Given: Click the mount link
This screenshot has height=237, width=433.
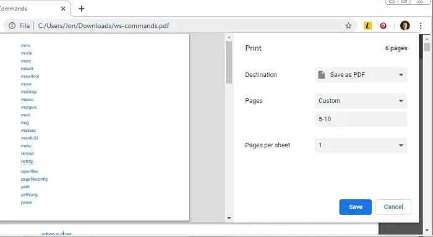Looking at the screenshot, I should [27, 69].
